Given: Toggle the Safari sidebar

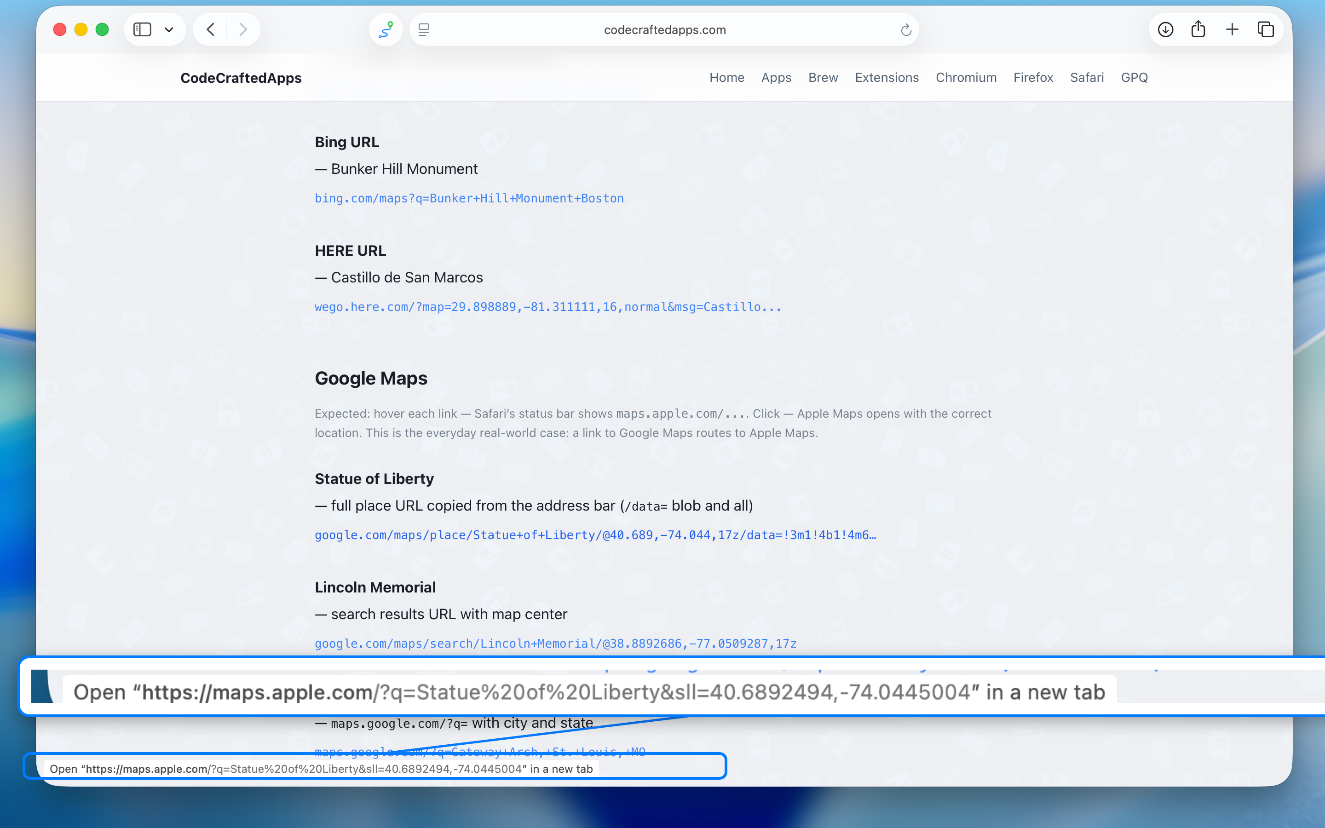Looking at the screenshot, I should (x=142, y=29).
